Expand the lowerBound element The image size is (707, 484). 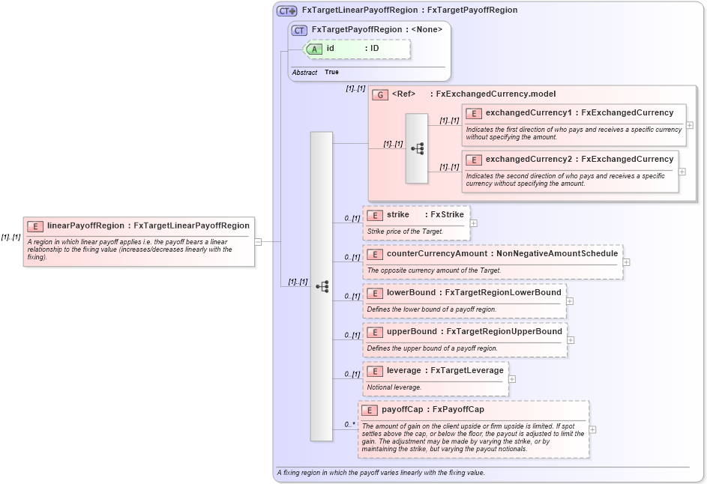pos(569,300)
